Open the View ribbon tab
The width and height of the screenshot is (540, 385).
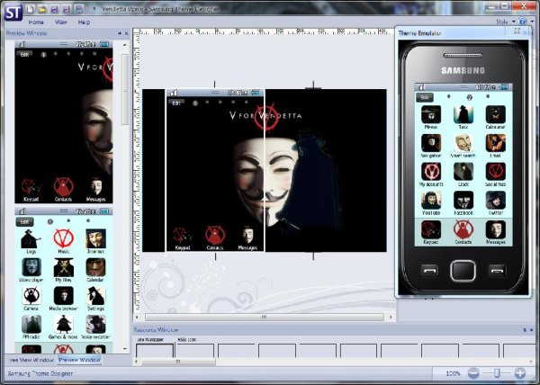point(61,22)
